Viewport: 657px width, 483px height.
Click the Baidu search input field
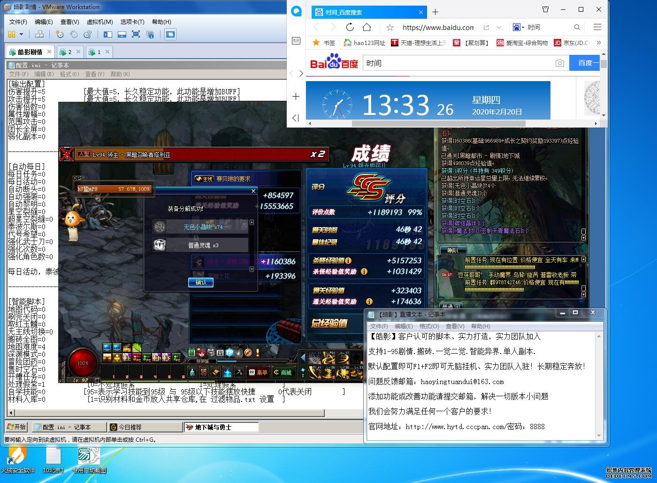458,63
